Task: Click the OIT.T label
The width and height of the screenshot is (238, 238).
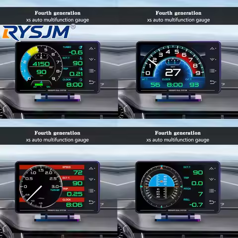Action: 188,79
